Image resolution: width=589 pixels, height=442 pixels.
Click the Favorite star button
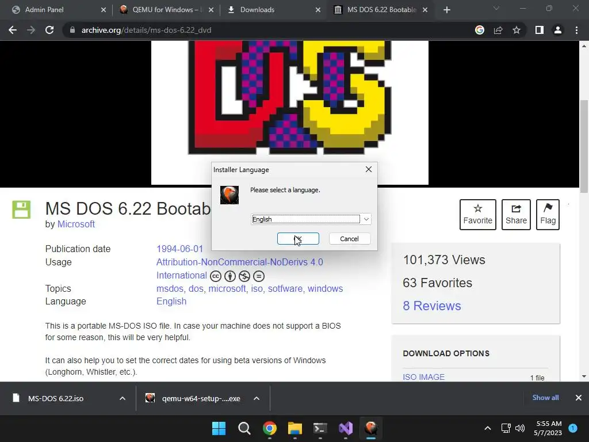click(x=478, y=215)
